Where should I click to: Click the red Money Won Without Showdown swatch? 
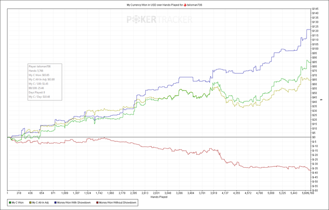click(98, 202)
